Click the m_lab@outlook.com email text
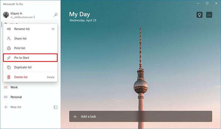Screen dimensions: 221x129 click(21, 17)
